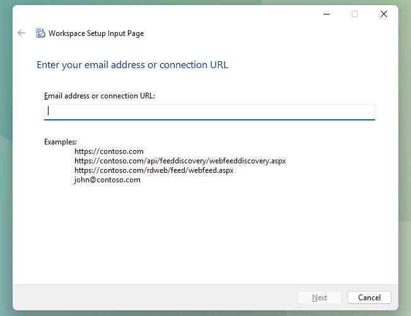Click the 'Examples:' label
The image size is (411, 316).
[x=61, y=142]
